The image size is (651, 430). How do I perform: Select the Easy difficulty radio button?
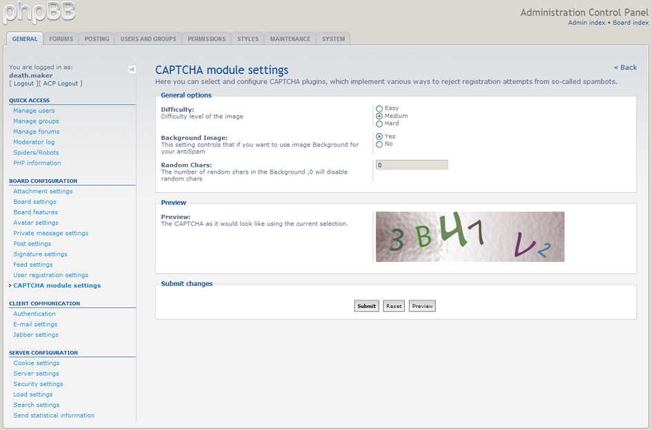379,109
